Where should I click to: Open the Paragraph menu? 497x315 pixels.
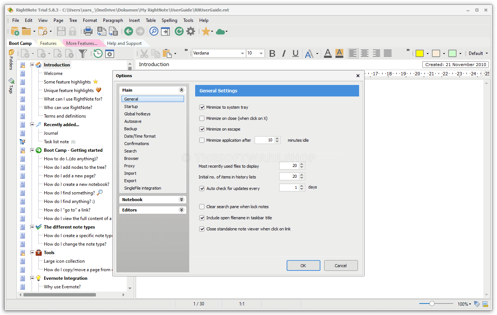pyautogui.click(x=113, y=20)
